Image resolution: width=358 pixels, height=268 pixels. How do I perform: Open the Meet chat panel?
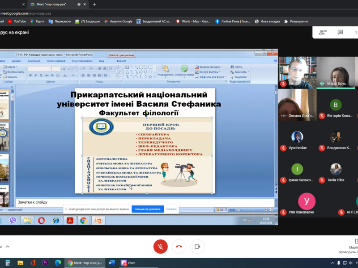[340, 32]
